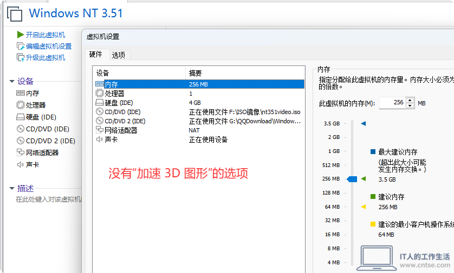Image resolution: width=454 pixels, height=273 pixels.
Task: Click the CD/DVD 2 (IDE) disc icon in settings list
Action: click(x=100, y=121)
